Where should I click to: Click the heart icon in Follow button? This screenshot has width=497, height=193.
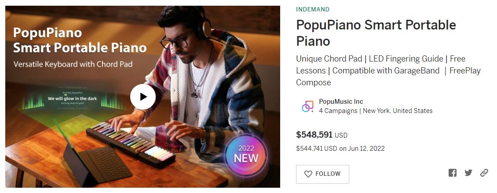coord(308,174)
